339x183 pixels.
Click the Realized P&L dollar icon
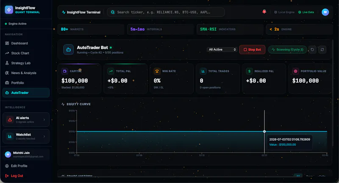[249, 71]
